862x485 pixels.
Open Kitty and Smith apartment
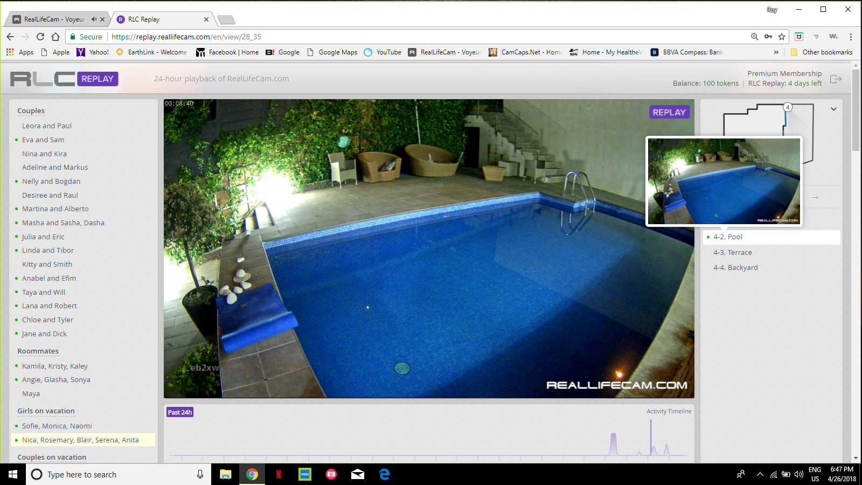coord(47,265)
